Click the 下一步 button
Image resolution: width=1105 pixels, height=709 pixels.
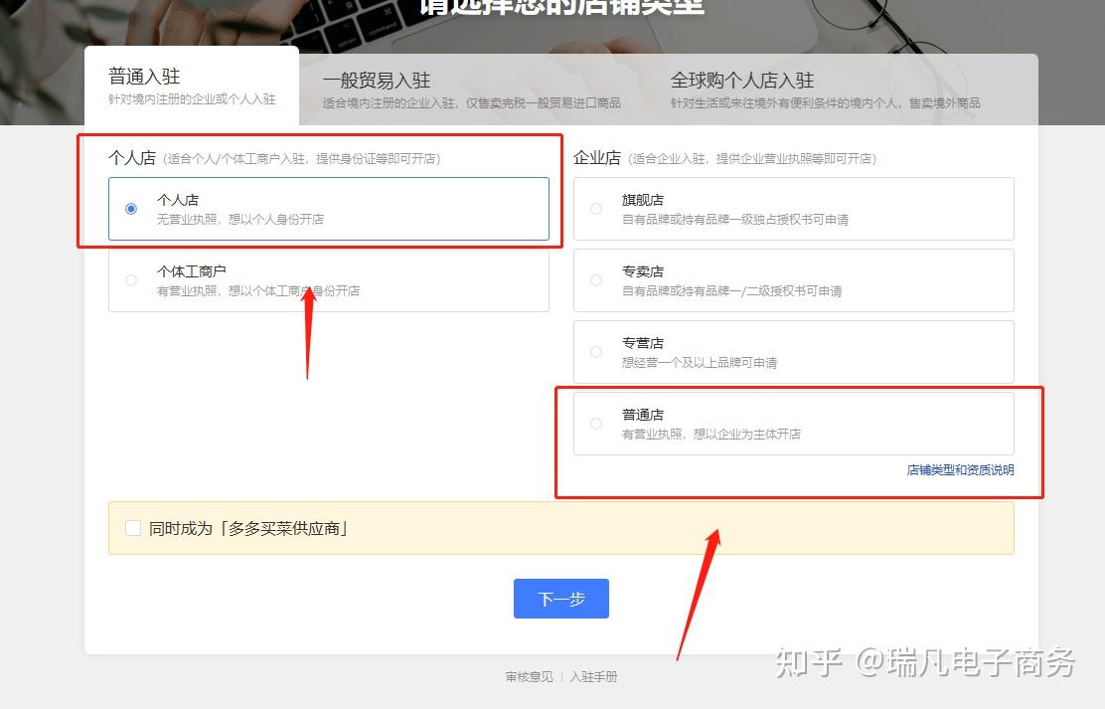[561, 599]
